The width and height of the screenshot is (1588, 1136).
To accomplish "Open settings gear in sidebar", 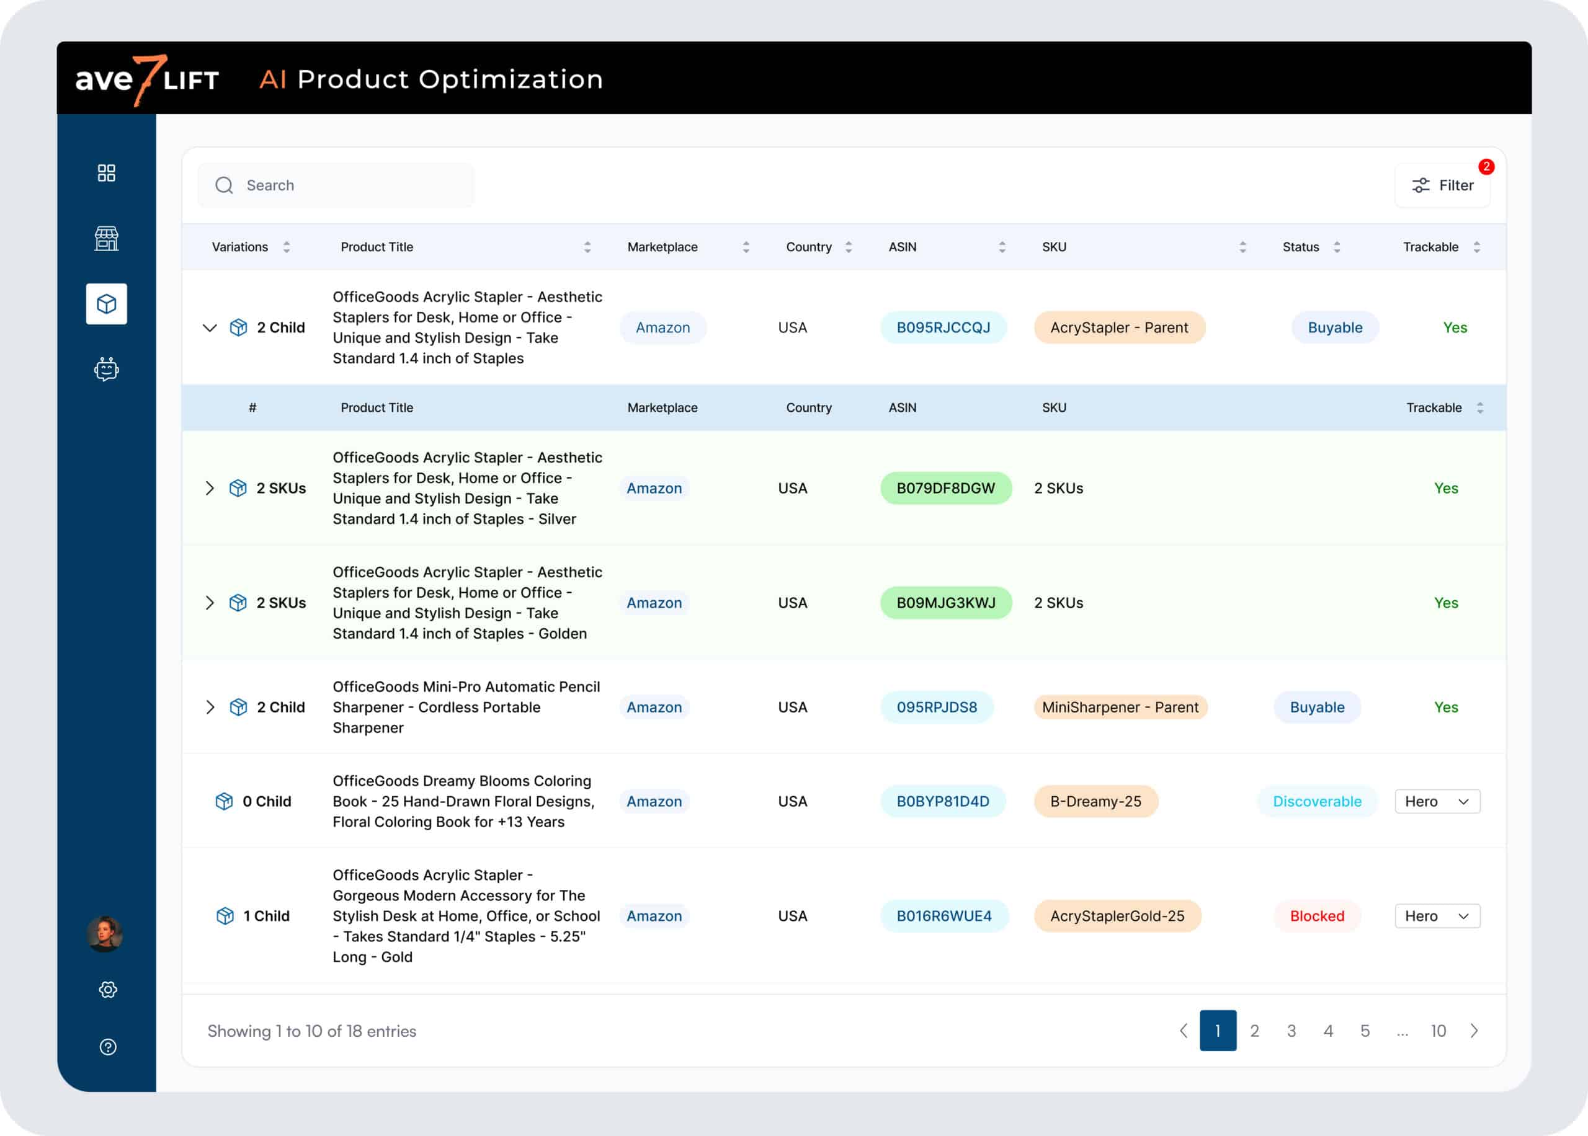I will pyautogui.click(x=108, y=989).
